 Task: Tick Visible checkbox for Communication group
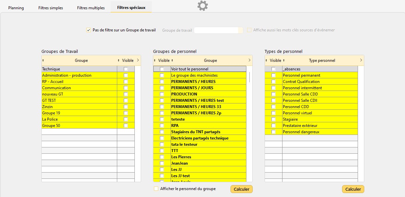pyautogui.click(x=126, y=88)
